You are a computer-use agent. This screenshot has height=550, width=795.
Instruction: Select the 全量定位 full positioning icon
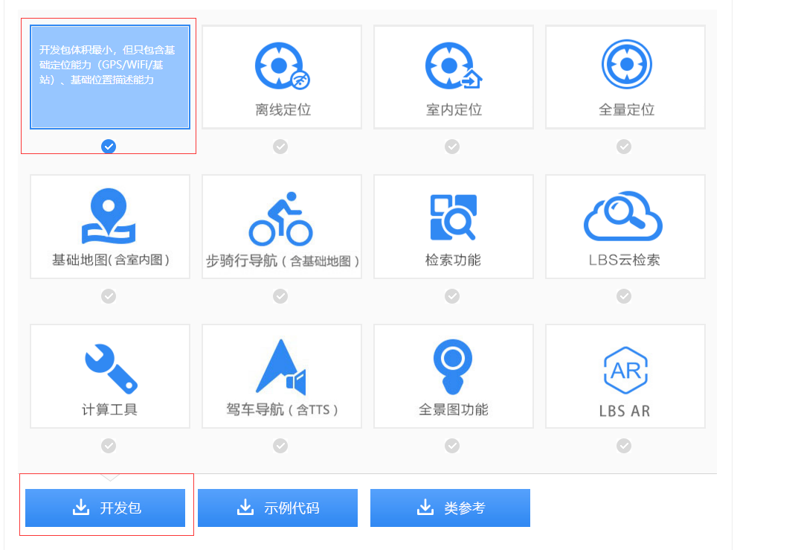point(625,65)
